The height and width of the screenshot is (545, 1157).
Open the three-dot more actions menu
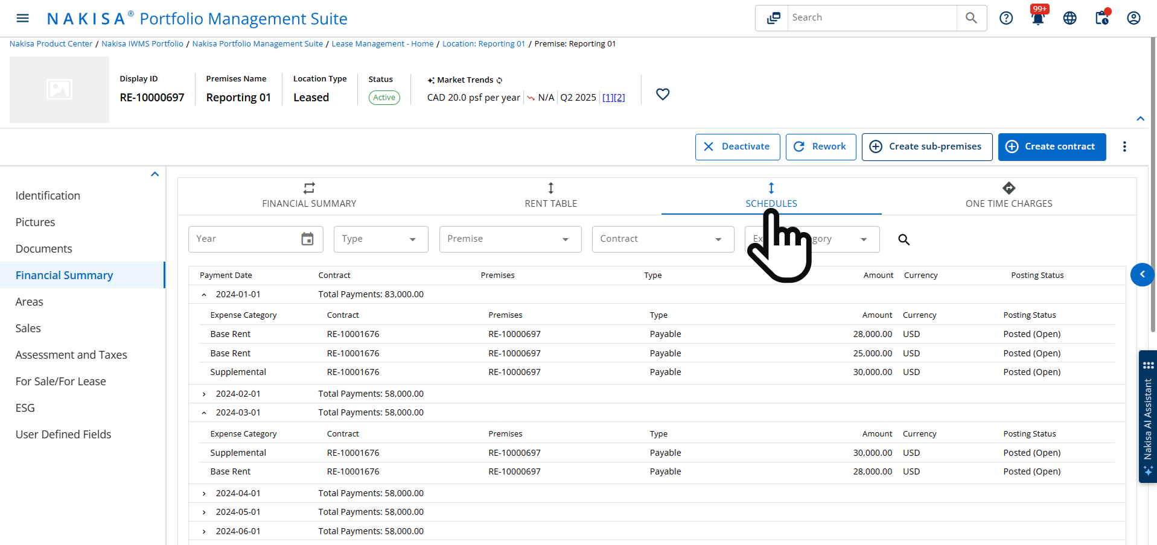coord(1124,147)
